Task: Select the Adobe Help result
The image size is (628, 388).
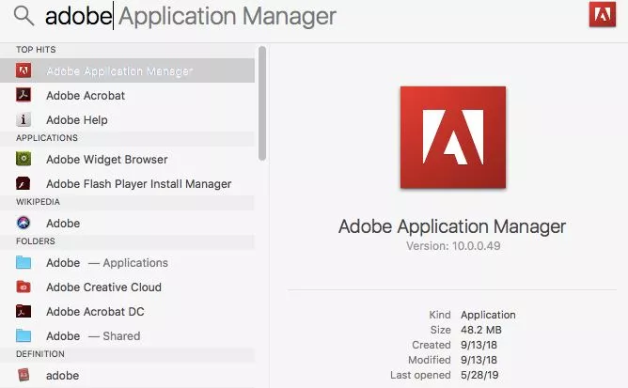Action: pyautogui.click(x=127, y=119)
